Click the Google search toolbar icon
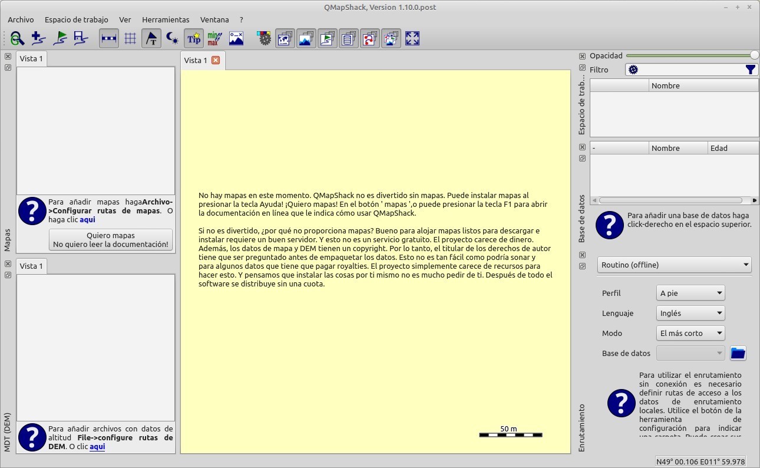 18,39
